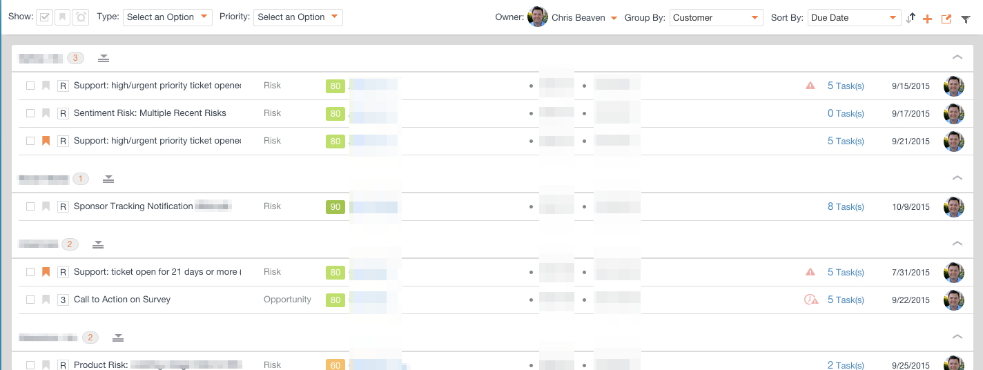Select the Call to Action on Survey checkbox
This screenshot has height=370, width=983.
(30, 300)
